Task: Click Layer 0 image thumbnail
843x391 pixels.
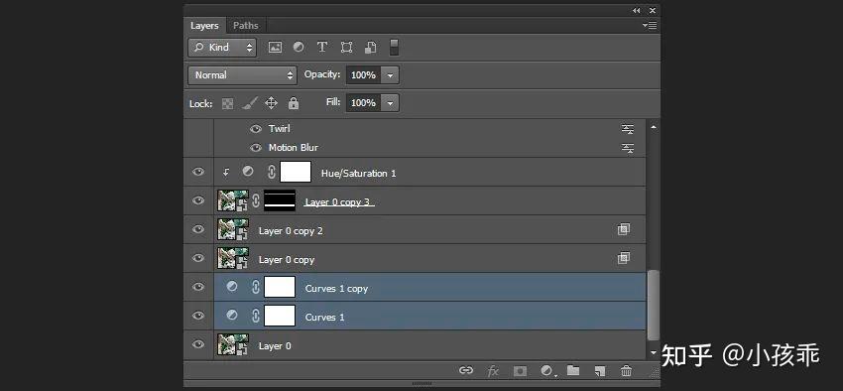Action: (x=233, y=344)
